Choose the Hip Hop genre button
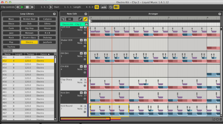Viewport: 223px width, 124px height. click(x=29, y=28)
